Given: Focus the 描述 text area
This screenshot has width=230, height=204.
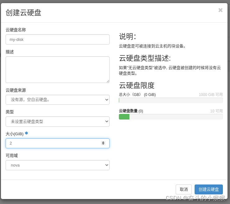Looking at the screenshot, I should (57, 70).
